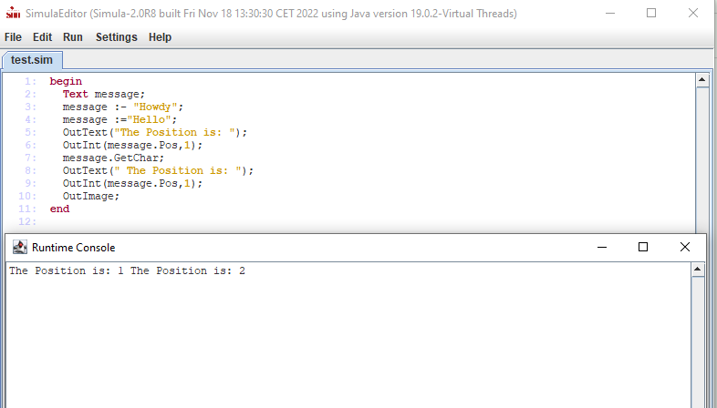Maximize the SimulaEditor window
Image resolution: width=717 pixels, height=408 pixels.
coord(651,14)
